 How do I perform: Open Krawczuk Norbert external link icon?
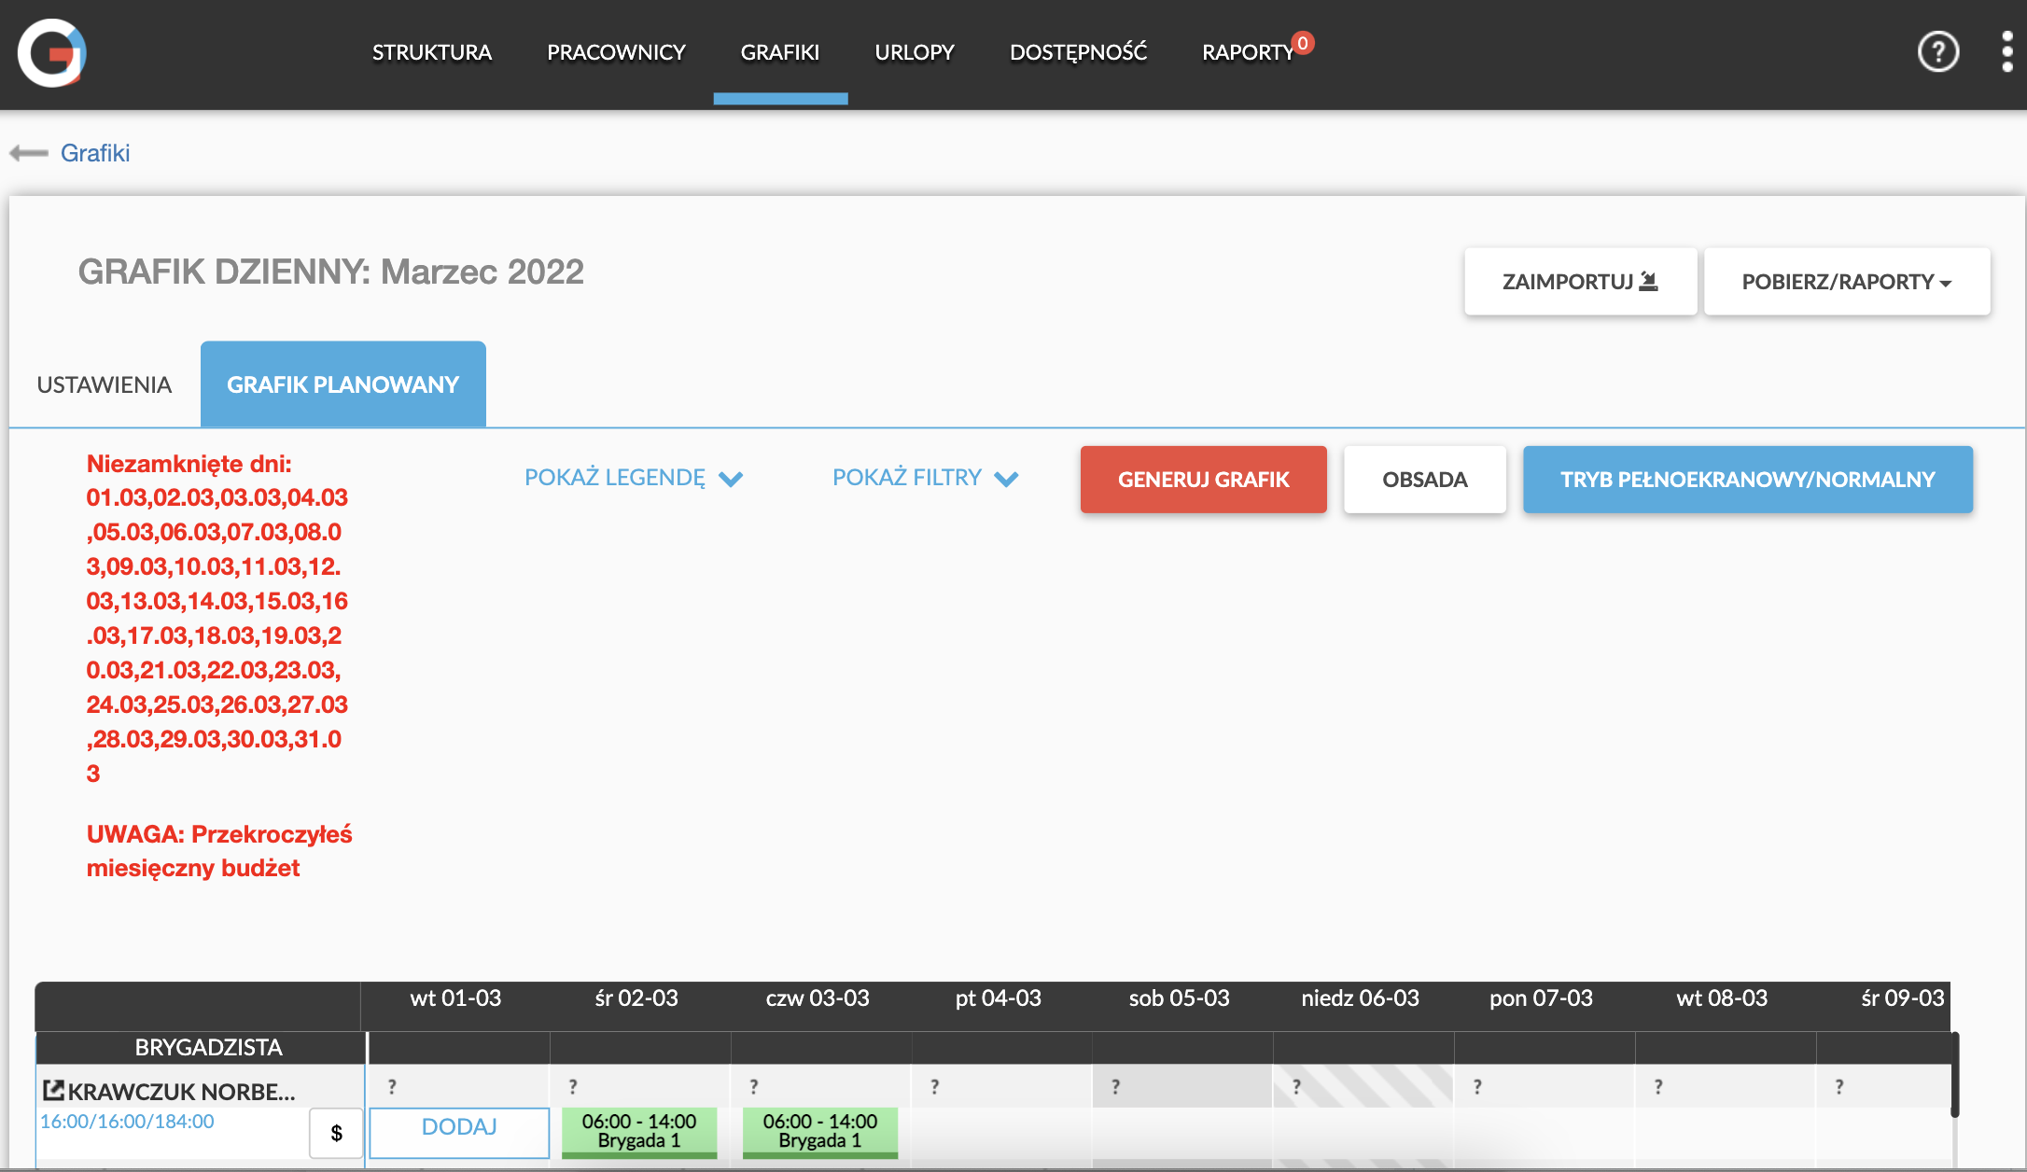pos(53,1090)
